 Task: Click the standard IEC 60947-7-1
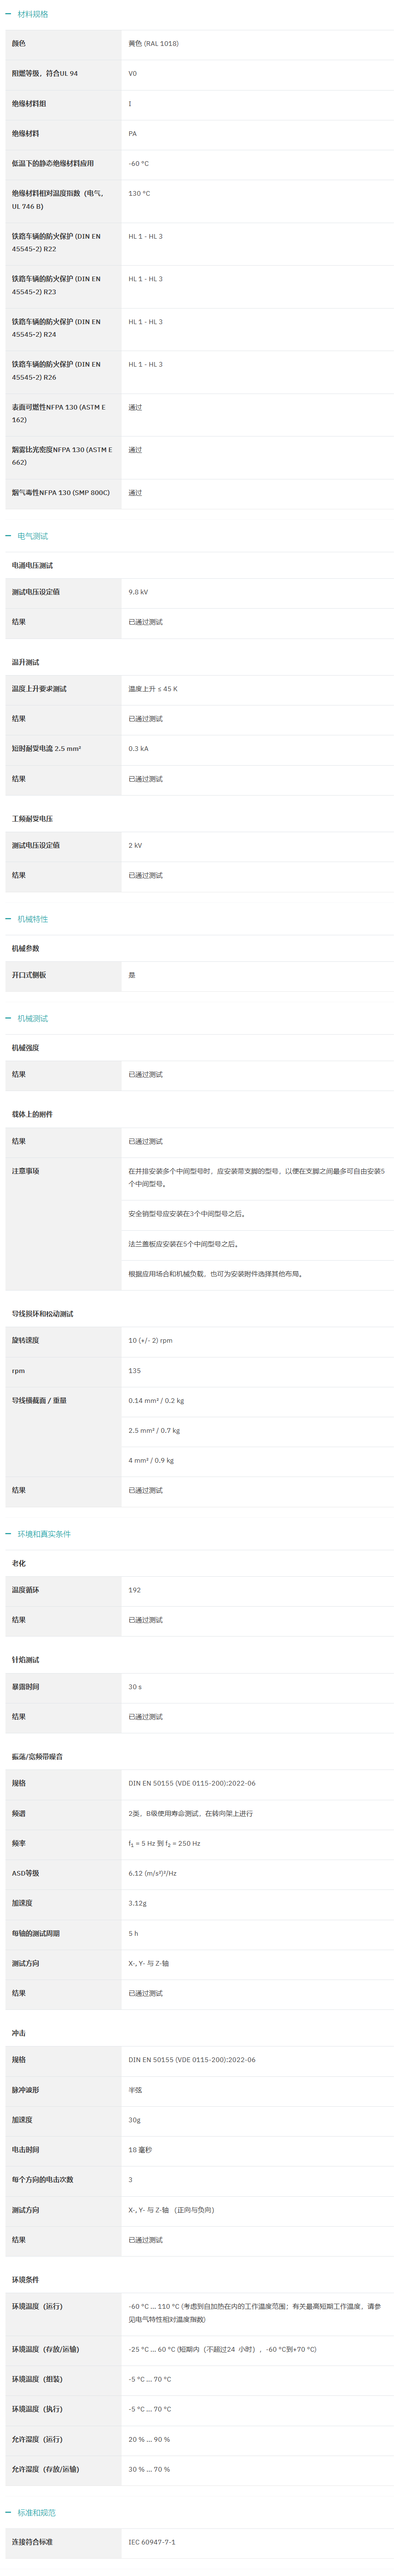pos(152,2542)
